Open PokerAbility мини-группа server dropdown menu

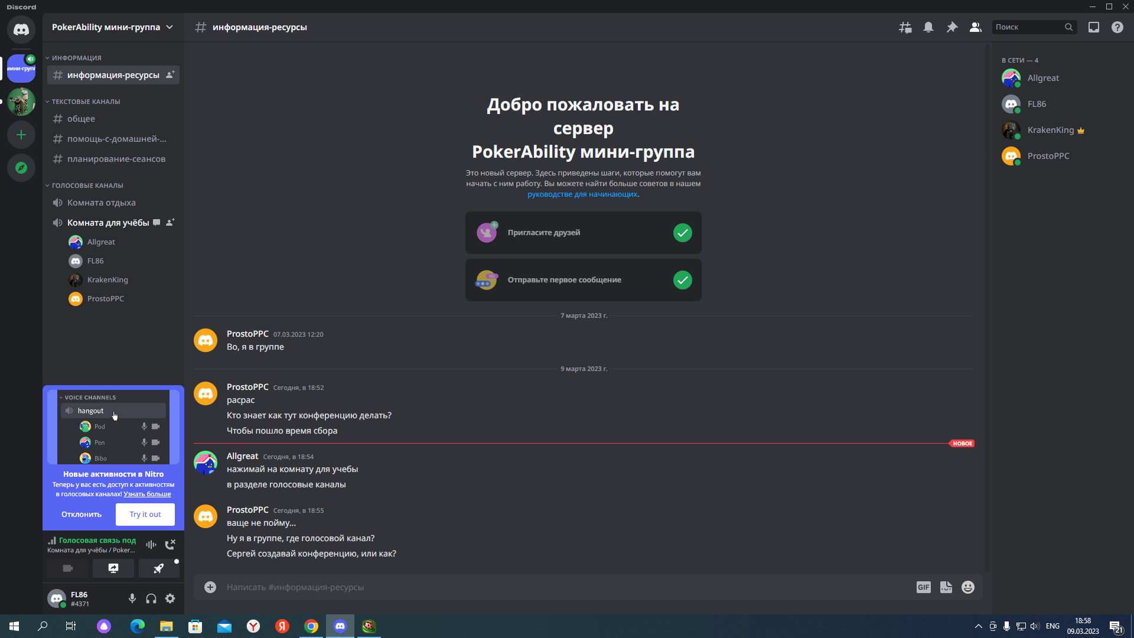[x=113, y=27]
